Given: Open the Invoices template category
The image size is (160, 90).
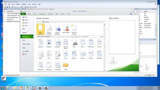Looking at the screenshot, I should (x=99, y=43).
